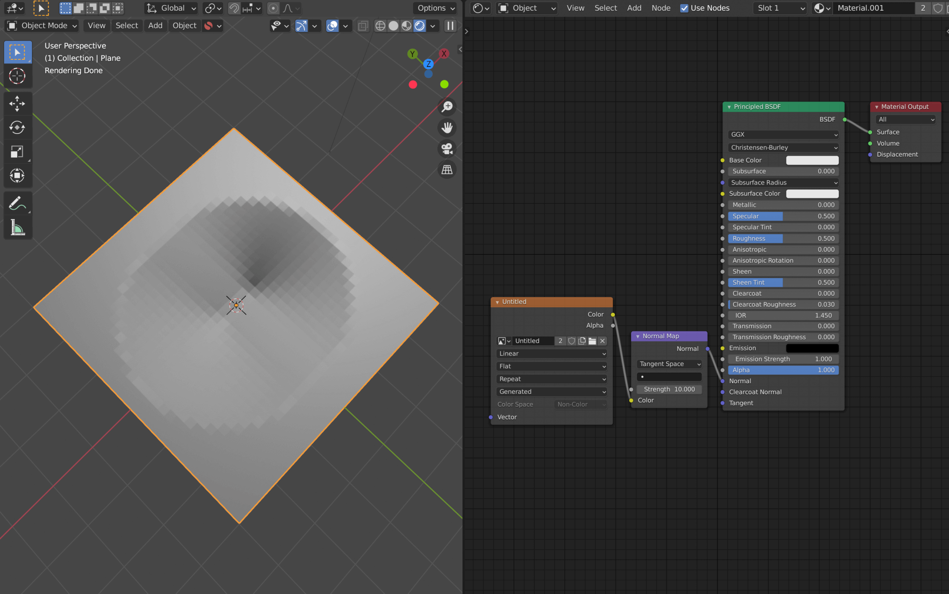Toggle proportional editing in the header
This screenshot has width=949, height=594.
pyautogui.click(x=274, y=8)
